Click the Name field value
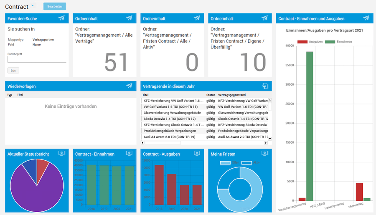 36,45
